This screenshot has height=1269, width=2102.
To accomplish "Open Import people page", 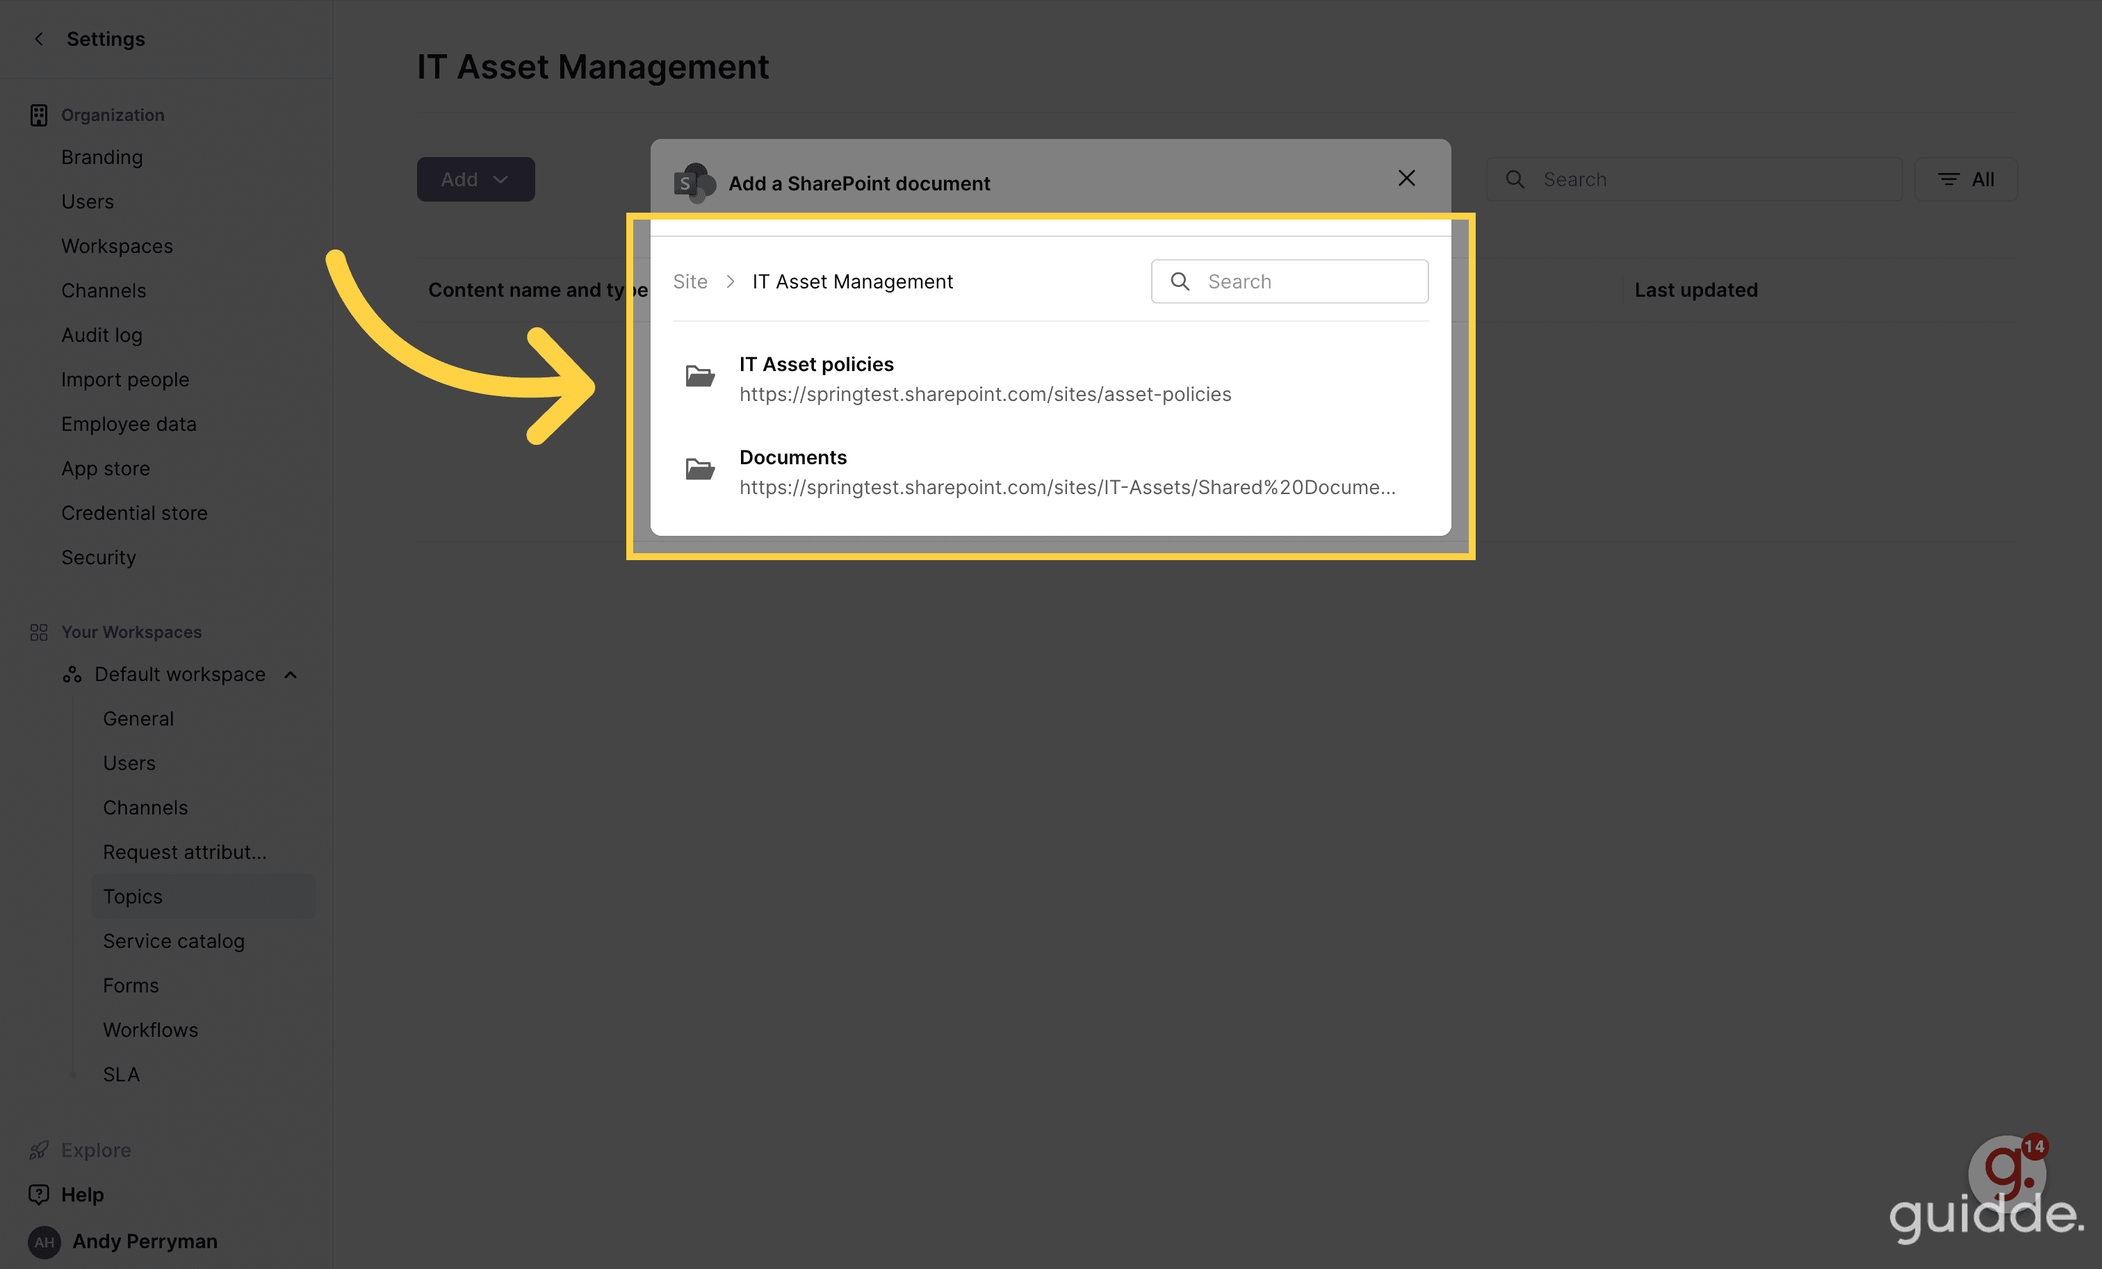I will (x=125, y=379).
